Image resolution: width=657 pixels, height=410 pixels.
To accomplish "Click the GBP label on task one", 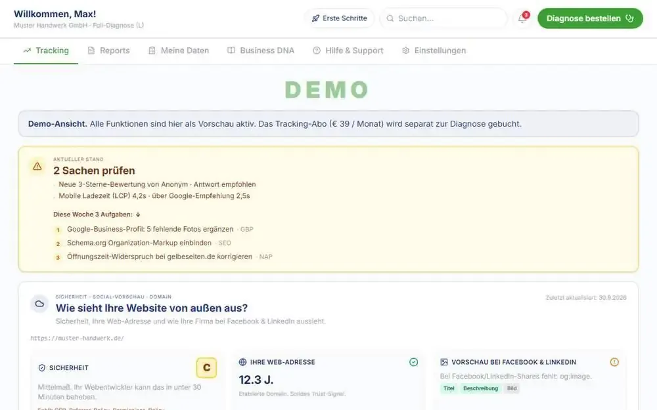I will coord(247,229).
